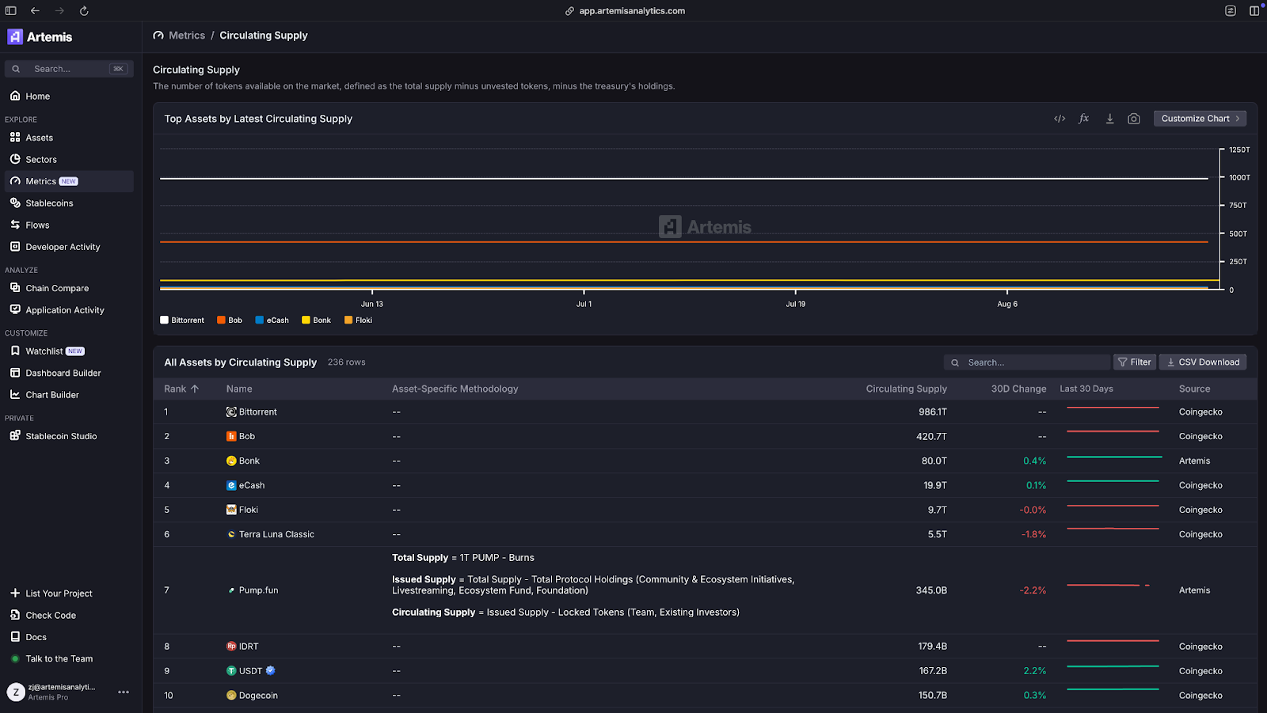Screen dimensions: 1267x713
Task: Click the Bonk Last 30 Days sparkline
Action: [x=1113, y=457]
